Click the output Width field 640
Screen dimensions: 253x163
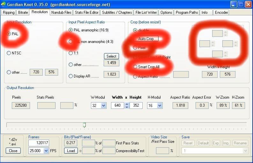(x=118, y=105)
